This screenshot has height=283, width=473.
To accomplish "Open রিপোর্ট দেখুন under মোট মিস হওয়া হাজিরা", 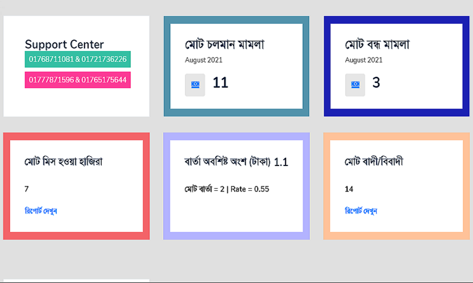I will 41,211.
